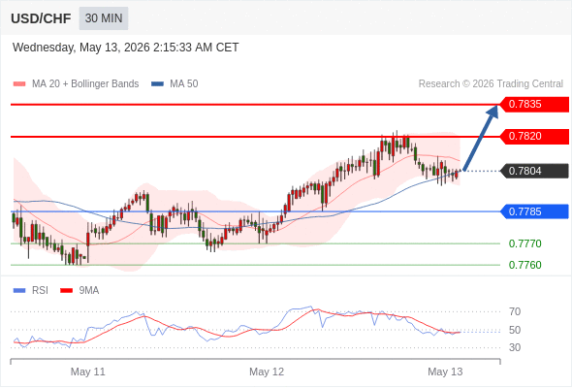
Task: Click the USD/CHF pair title
Action: (x=41, y=18)
